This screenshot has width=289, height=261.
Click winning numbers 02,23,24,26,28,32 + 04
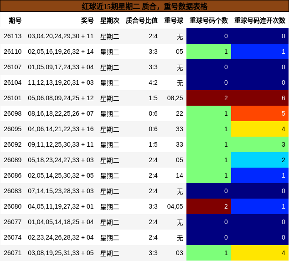pos(61,237)
